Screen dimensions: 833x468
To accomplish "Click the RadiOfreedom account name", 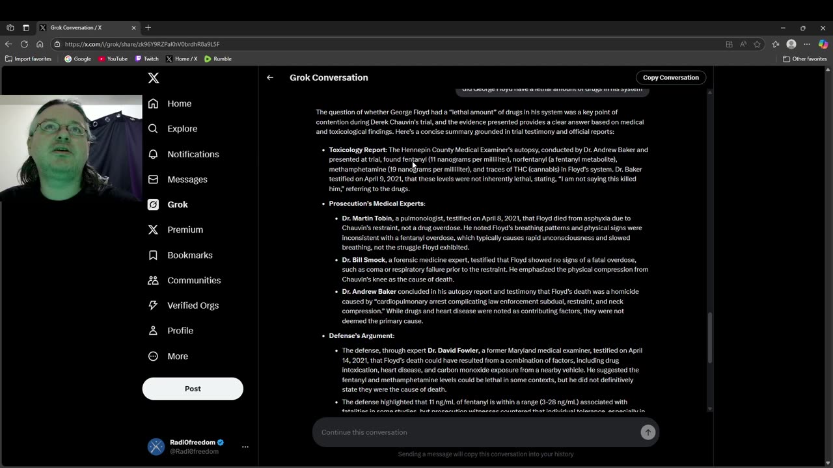I will (x=193, y=442).
